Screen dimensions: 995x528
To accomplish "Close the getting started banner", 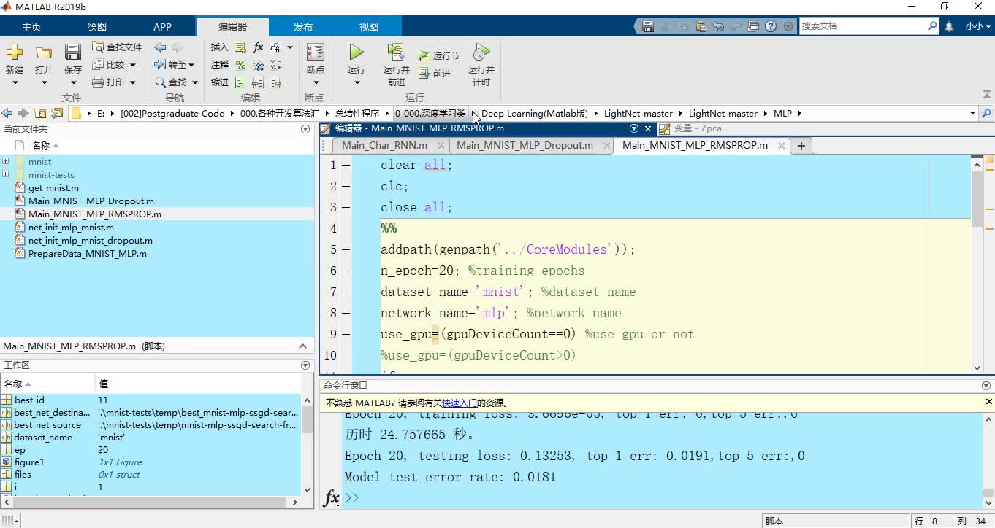I will [x=989, y=402].
